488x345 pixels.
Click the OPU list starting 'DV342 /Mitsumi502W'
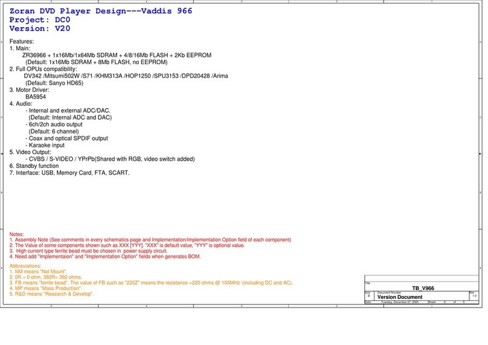tap(126, 76)
